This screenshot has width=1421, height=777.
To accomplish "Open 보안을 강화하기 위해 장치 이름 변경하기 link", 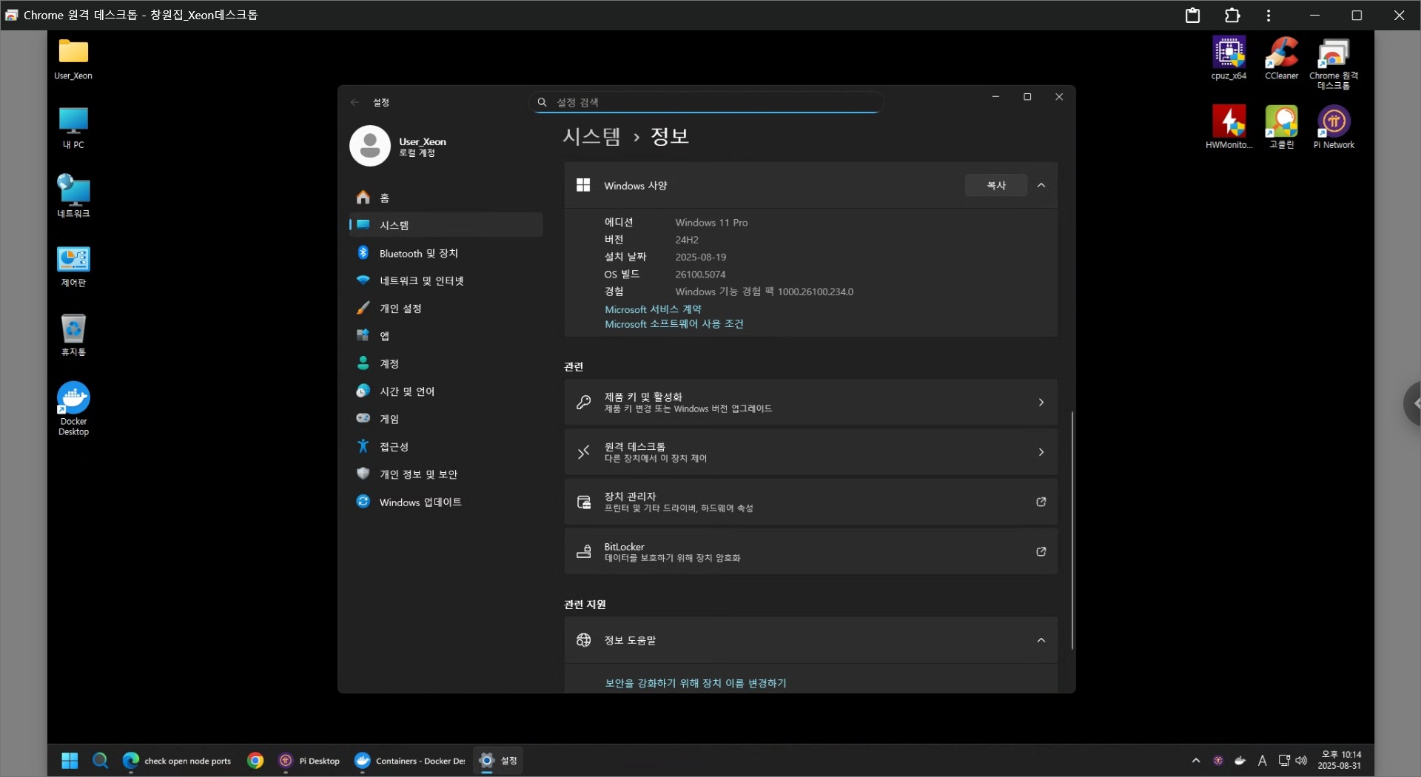I will [695, 683].
